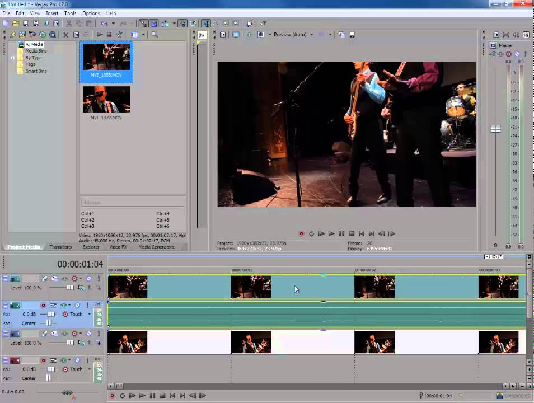The height and width of the screenshot is (403, 534).
Task: Open a project with the folder icon
Action: (16, 24)
